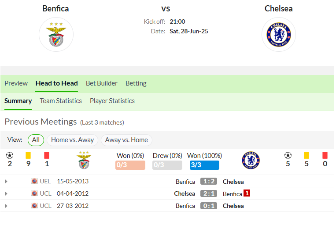The height and width of the screenshot is (236, 336).
Task: Click Benfica's goals football icon
Action: click(x=10, y=155)
